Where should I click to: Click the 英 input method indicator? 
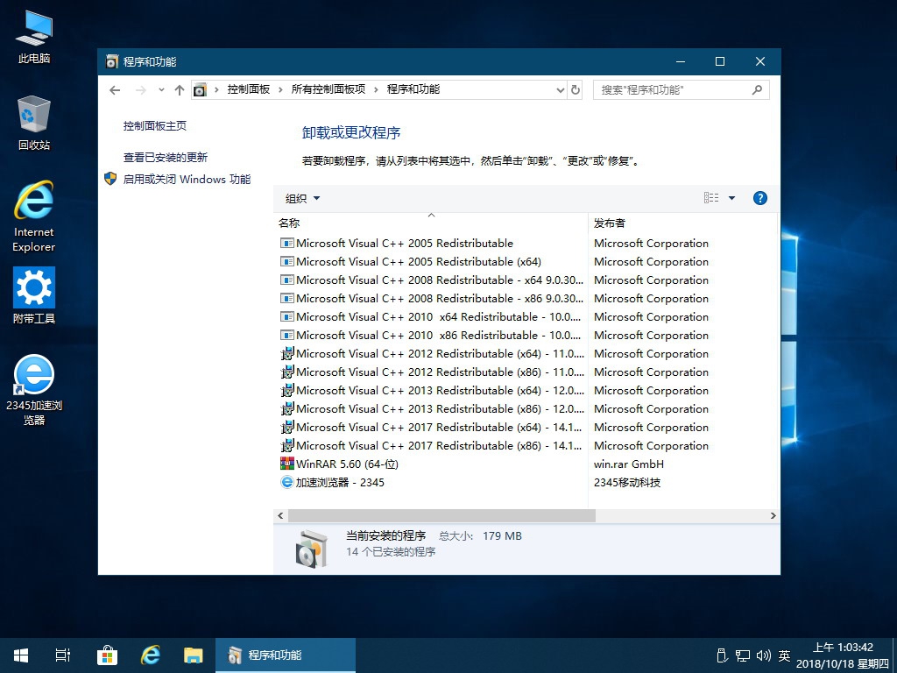tap(784, 655)
